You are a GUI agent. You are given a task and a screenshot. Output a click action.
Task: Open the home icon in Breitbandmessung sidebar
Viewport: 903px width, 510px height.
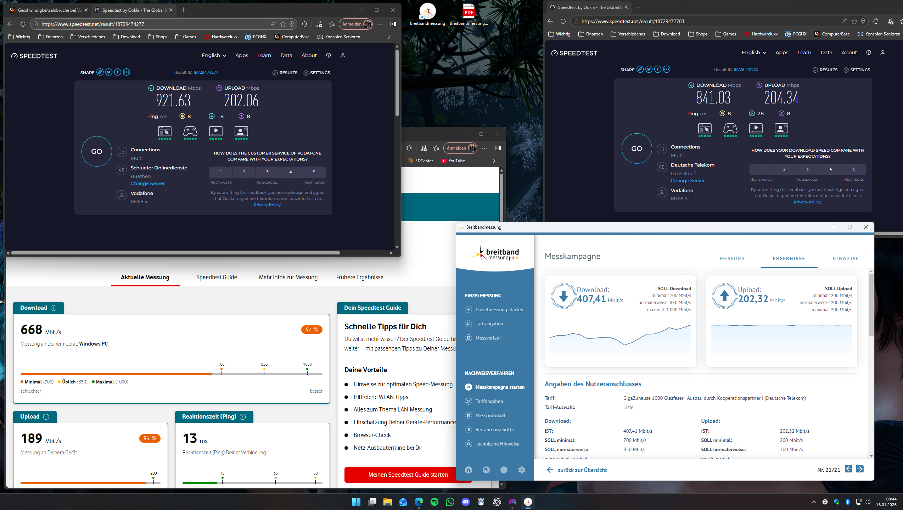pyautogui.click(x=469, y=470)
